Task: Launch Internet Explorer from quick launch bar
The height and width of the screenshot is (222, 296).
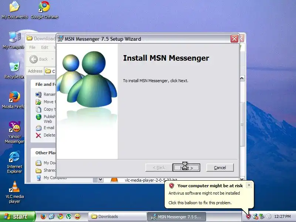Action: tap(52, 216)
